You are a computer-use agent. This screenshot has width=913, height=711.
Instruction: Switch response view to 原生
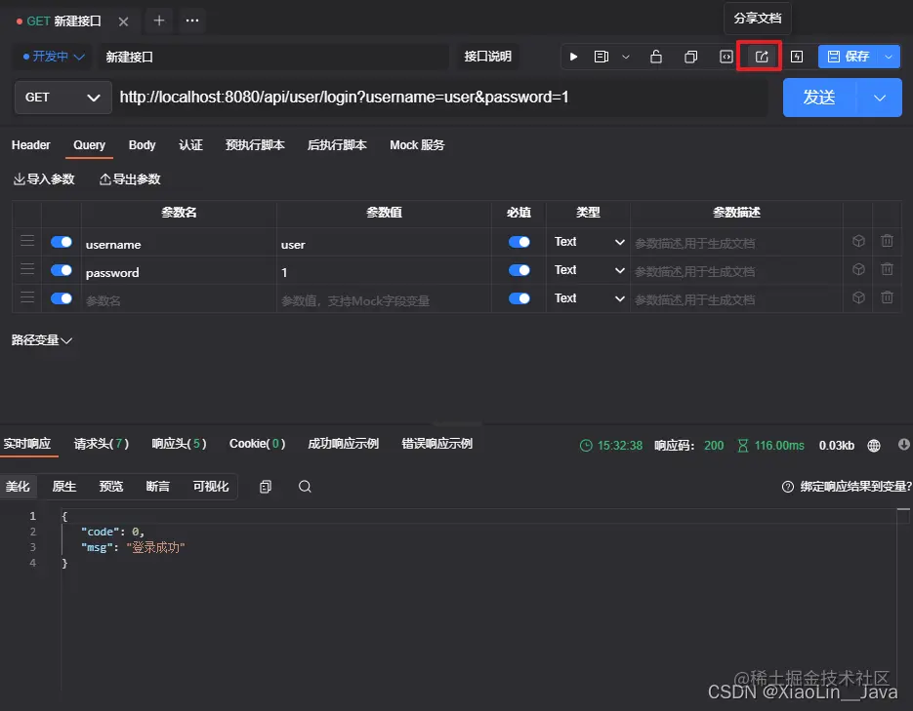tap(64, 487)
